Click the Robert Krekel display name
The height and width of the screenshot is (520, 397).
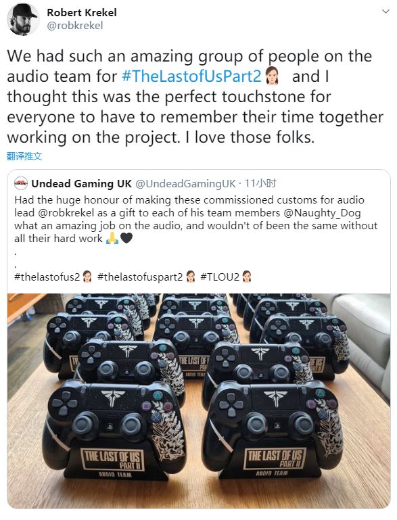[x=82, y=13]
